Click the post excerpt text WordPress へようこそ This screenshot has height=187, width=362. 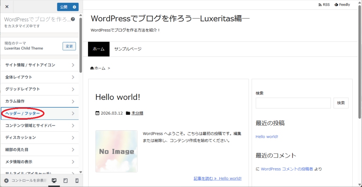[192, 137]
